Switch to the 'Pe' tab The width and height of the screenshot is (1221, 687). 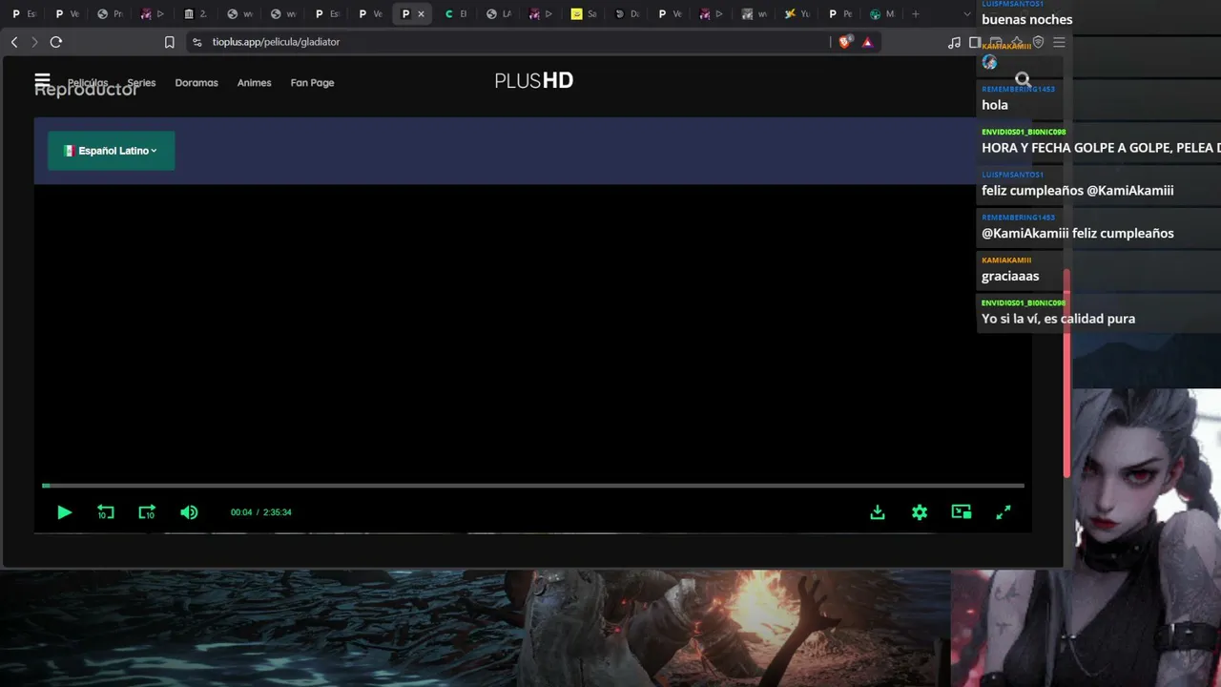pos(840,14)
